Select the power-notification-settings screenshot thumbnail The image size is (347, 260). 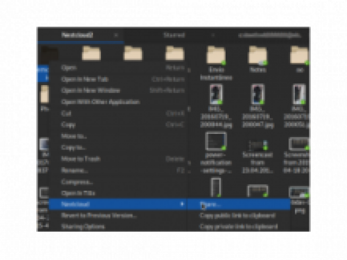(216, 141)
